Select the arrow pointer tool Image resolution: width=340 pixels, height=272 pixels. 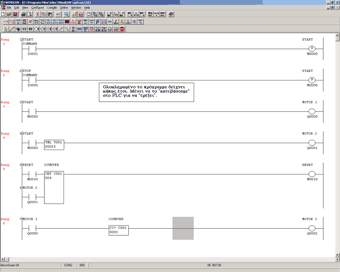click(6, 29)
